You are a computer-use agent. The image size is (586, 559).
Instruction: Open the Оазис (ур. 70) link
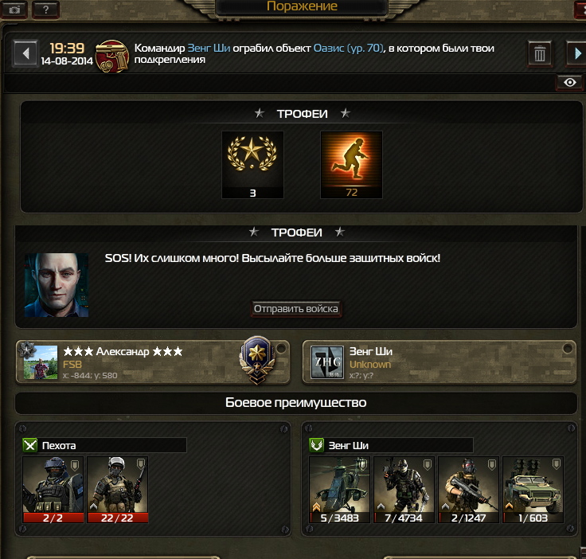(x=348, y=49)
